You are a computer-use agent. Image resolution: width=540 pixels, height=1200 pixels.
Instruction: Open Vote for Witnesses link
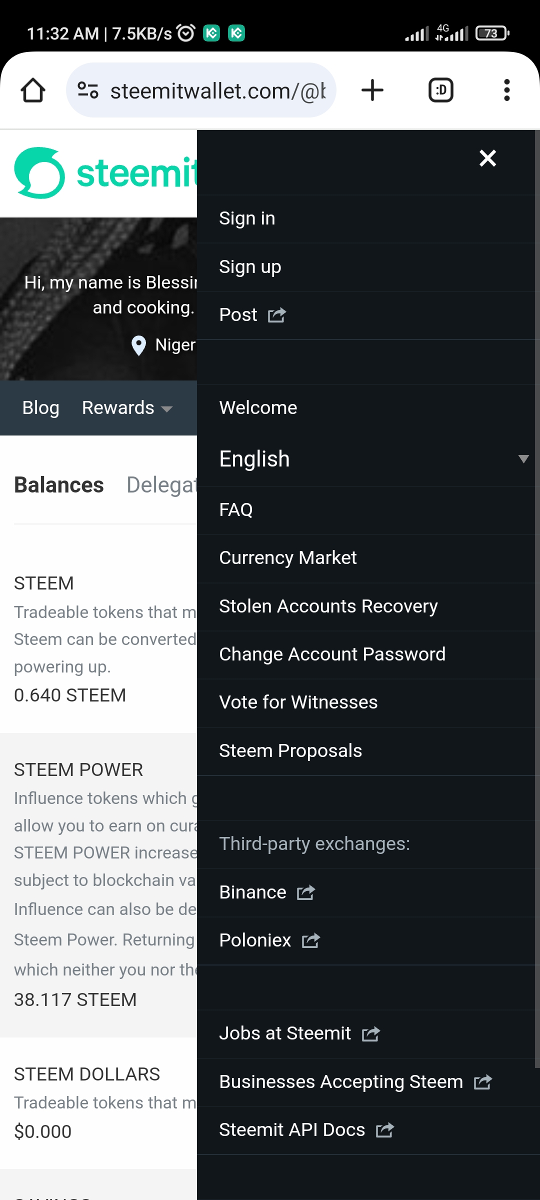pyautogui.click(x=298, y=702)
